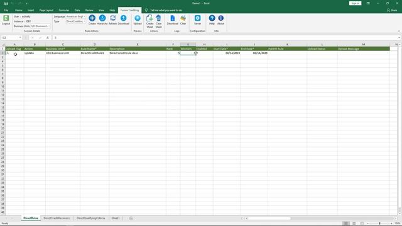The width and height of the screenshot is (402, 226).
Task: Select the cell containing US1 Business Unit
Action: pos(63,53)
